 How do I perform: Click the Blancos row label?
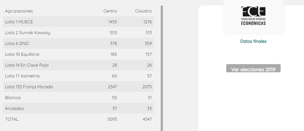(13, 98)
